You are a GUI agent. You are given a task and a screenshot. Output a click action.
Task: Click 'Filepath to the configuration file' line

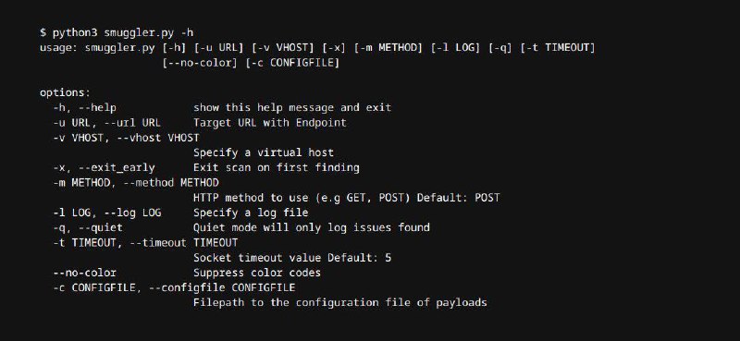339,302
